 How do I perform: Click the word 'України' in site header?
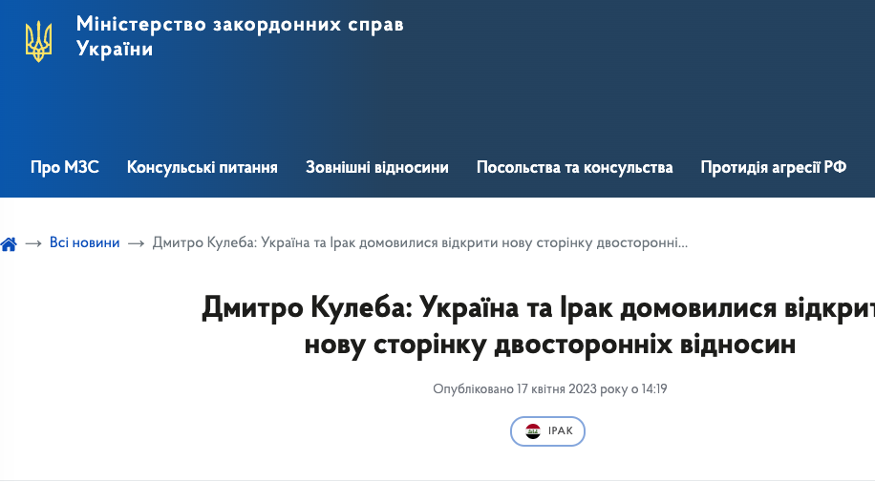[x=115, y=50]
